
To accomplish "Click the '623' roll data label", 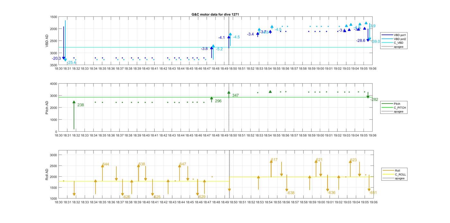I will coord(353,160).
